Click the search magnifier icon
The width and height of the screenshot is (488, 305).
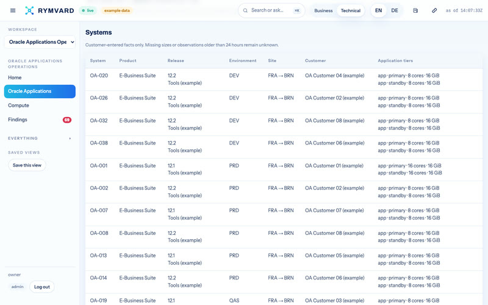[x=245, y=10]
